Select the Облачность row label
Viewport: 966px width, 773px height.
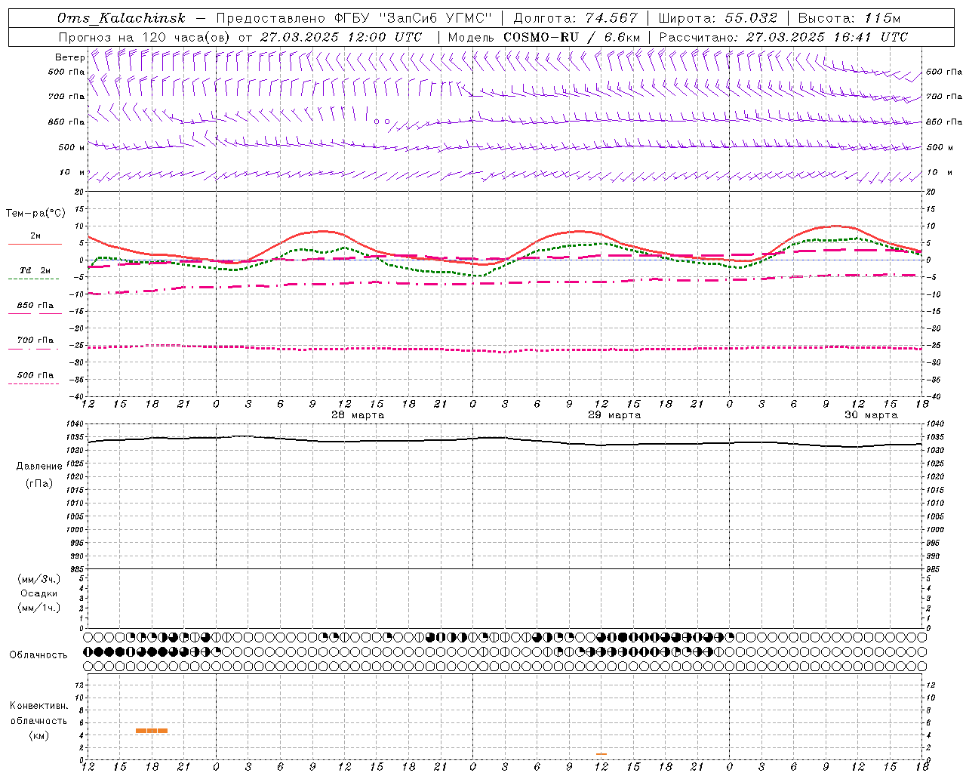[38, 655]
